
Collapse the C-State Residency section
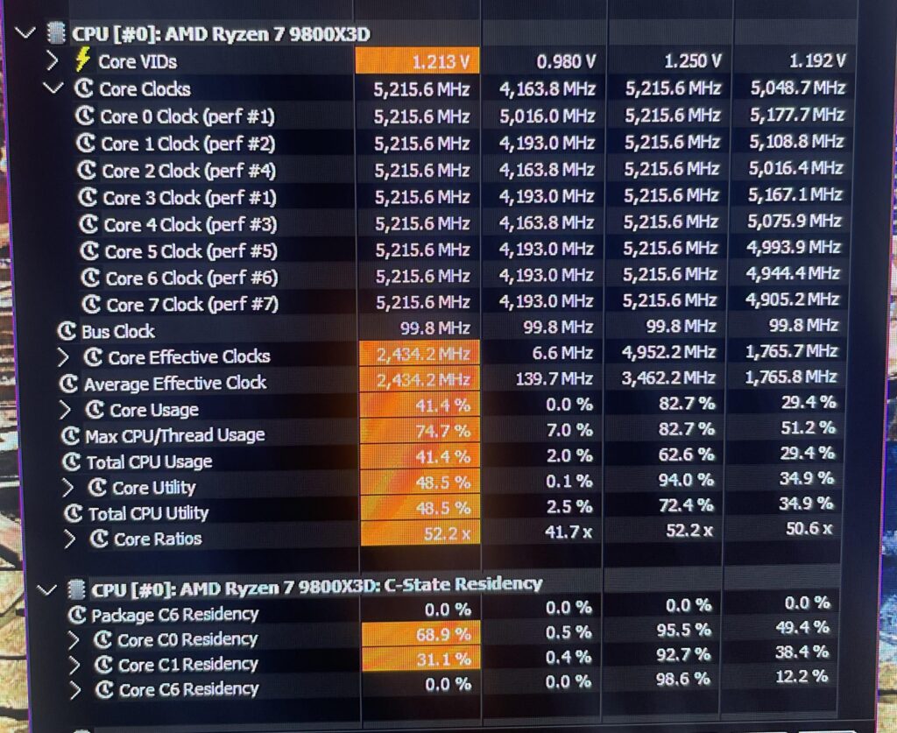pyautogui.click(x=47, y=589)
